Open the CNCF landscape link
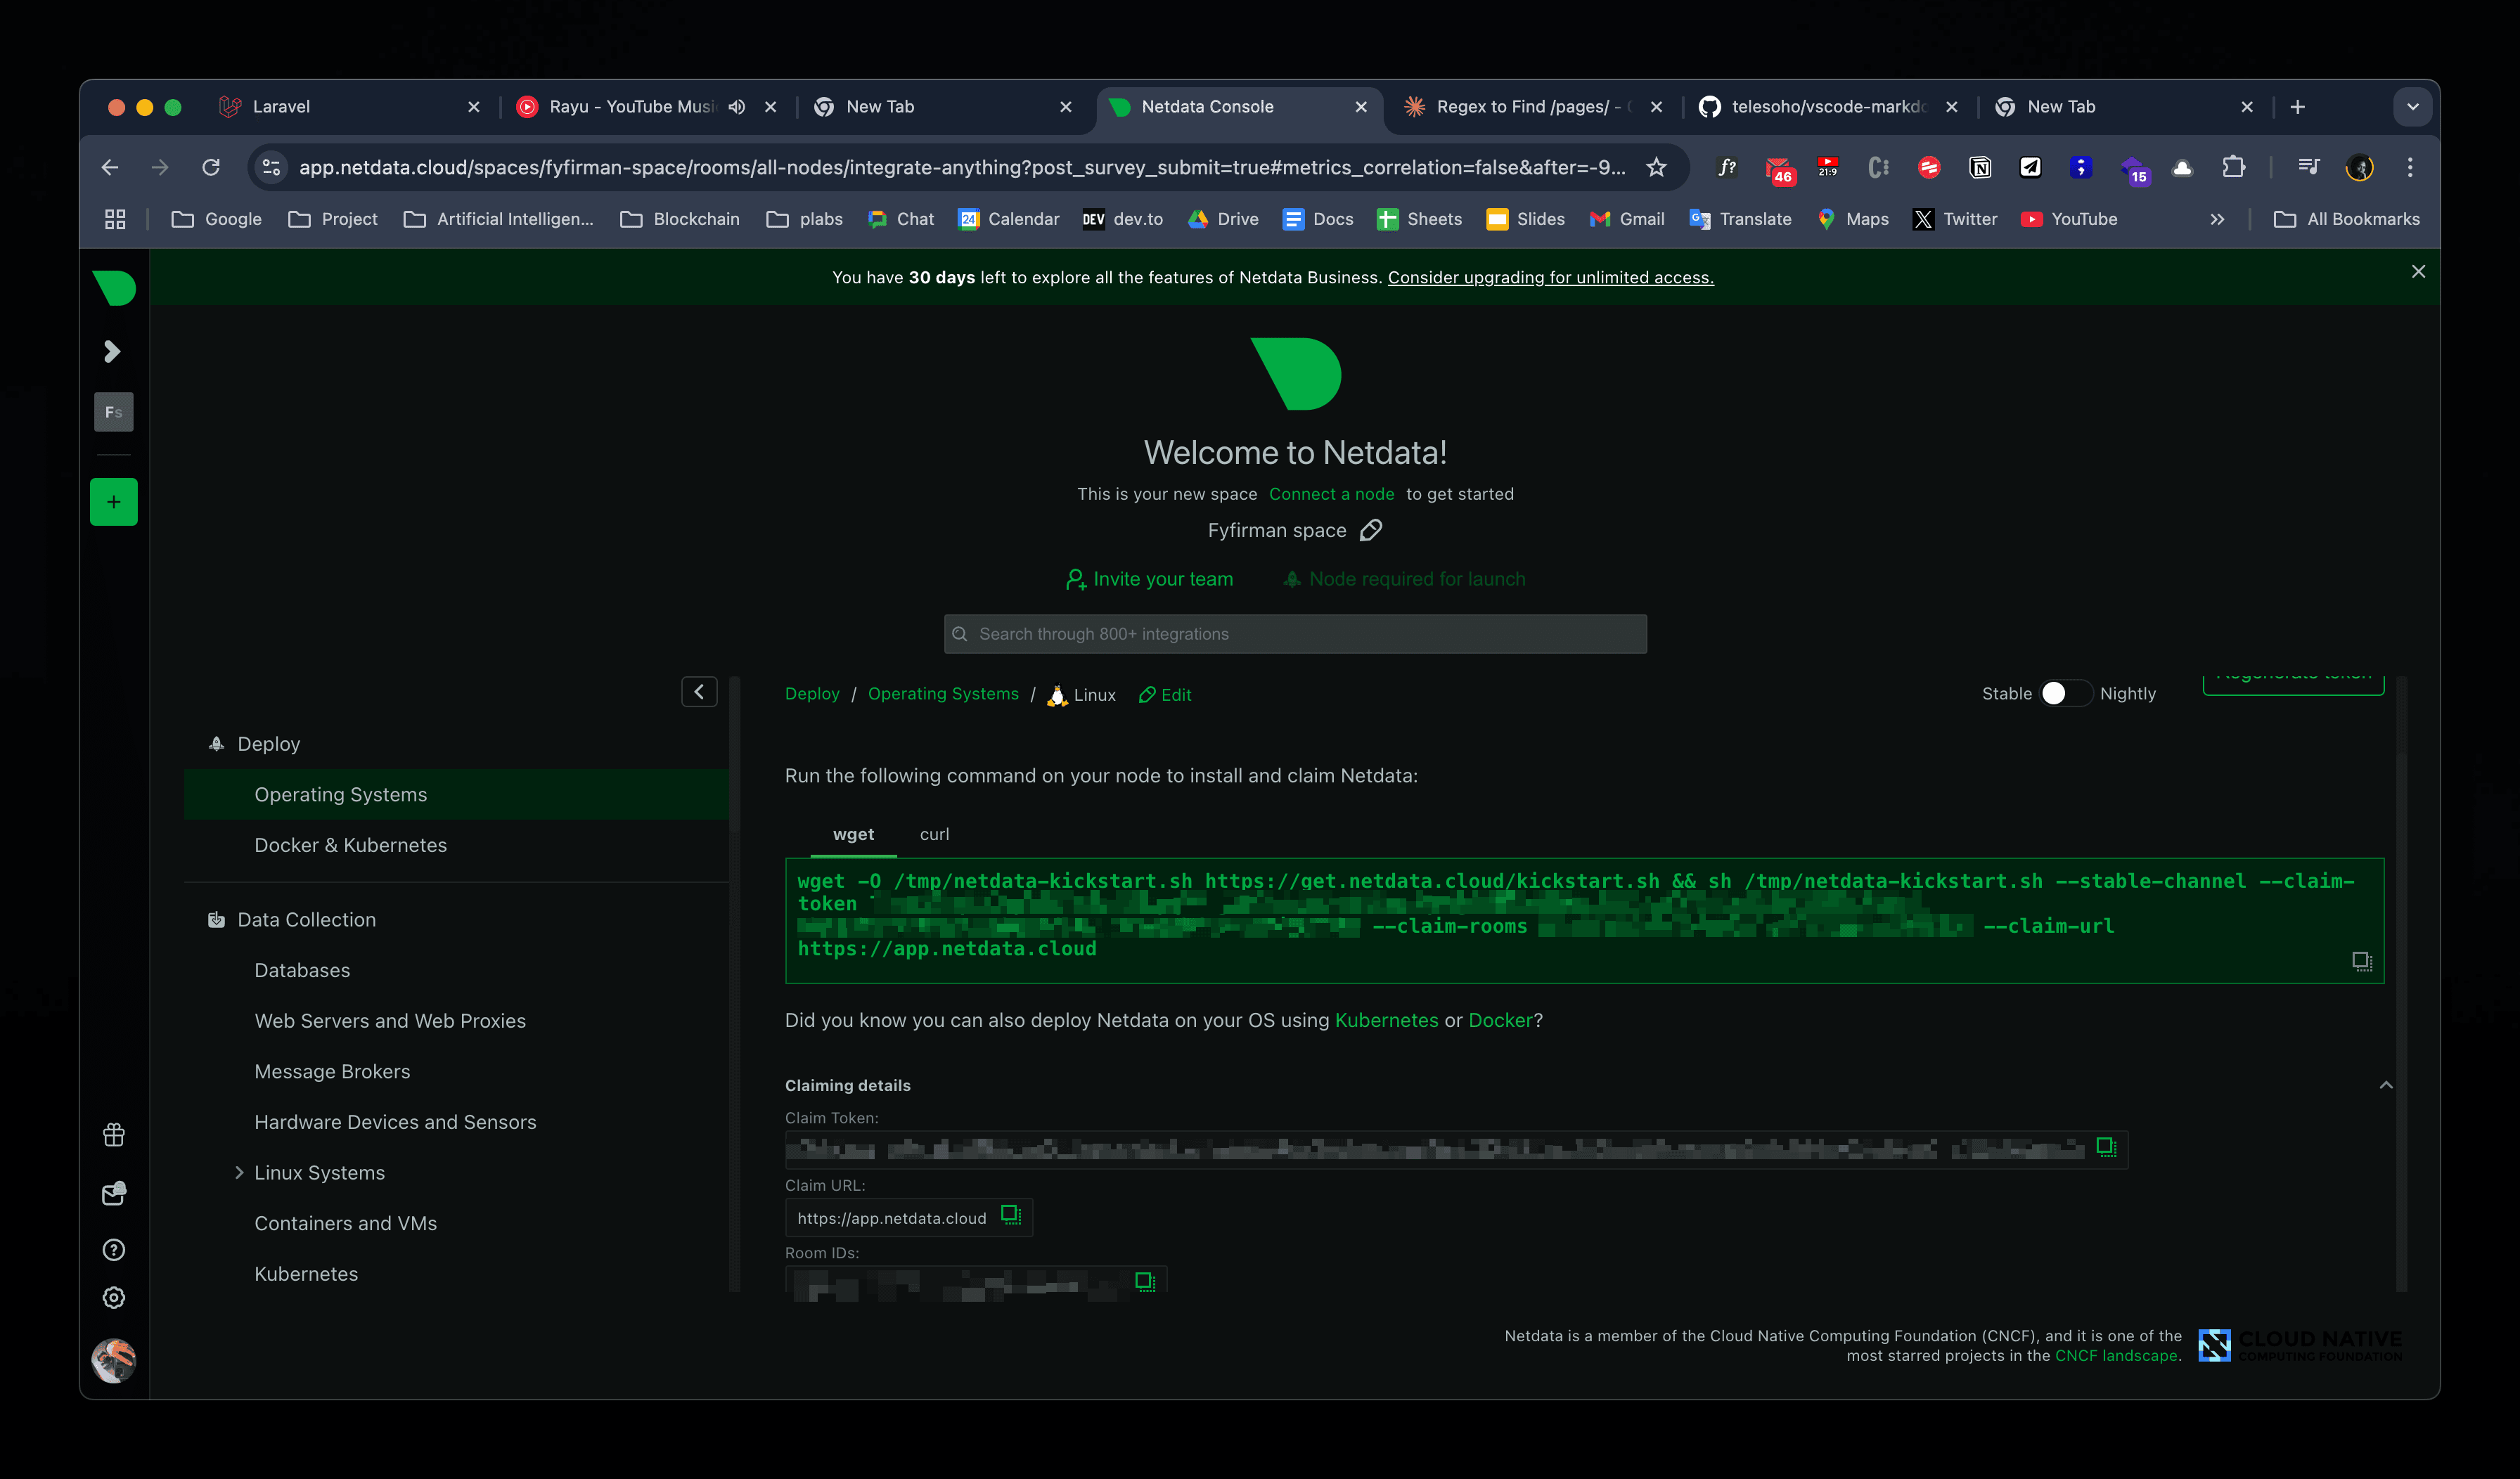The image size is (2520, 1479). pyautogui.click(x=2116, y=1355)
